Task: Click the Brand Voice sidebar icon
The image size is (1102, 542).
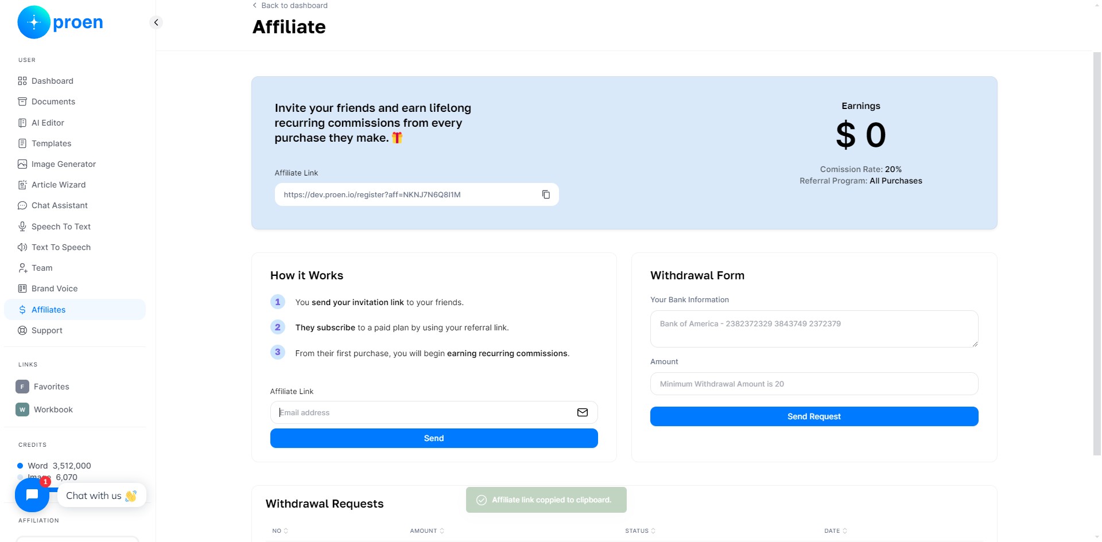Action: tap(22, 288)
